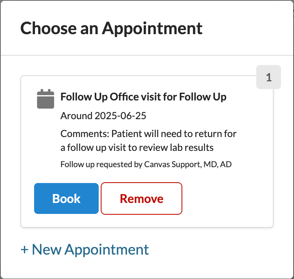
Task: Click the 2025-06-25 date value
Action: point(120,116)
